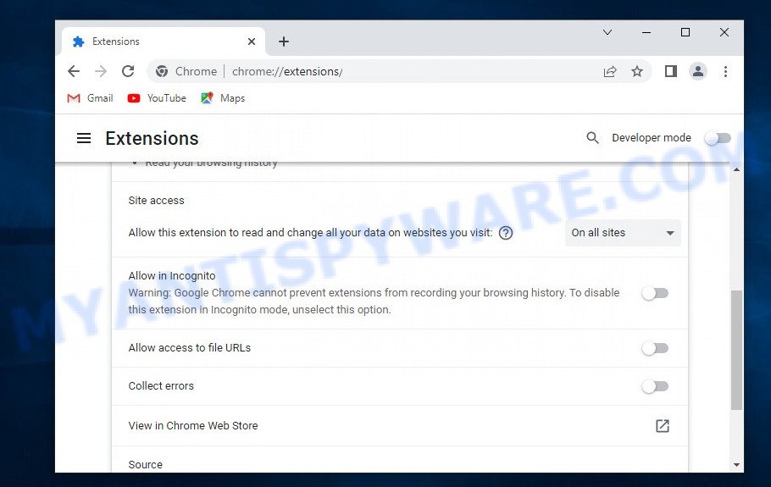Minimize the Chrome window
Viewport: 771px width, 487px height.
[x=646, y=32]
